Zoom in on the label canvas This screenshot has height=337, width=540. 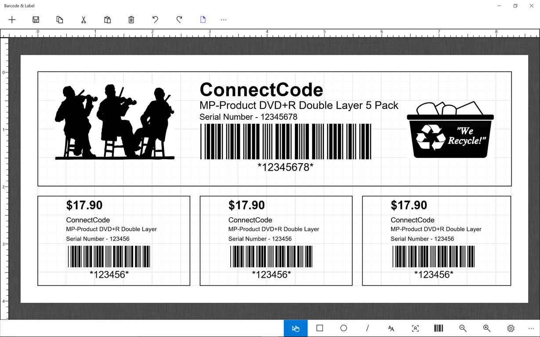click(486, 328)
